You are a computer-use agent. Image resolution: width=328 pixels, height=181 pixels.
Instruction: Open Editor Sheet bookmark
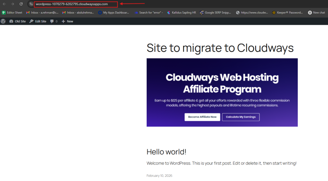(12, 13)
